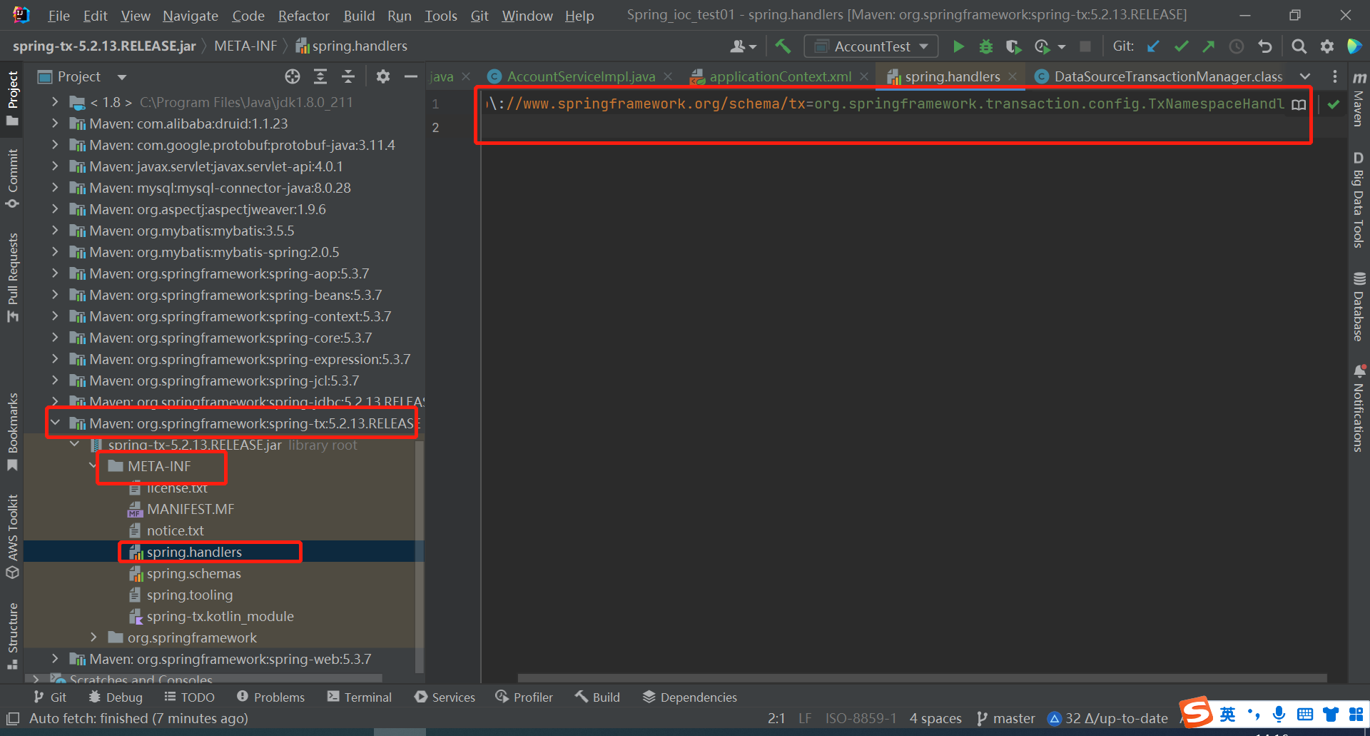Toggle the Commit side panel
The width and height of the screenshot is (1370, 736).
pyautogui.click(x=12, y=178)
